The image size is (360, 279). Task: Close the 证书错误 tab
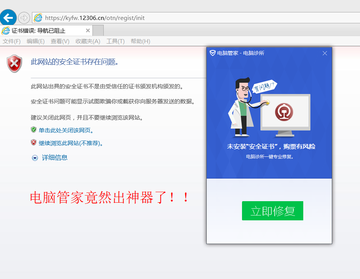(x=88, y=30)
